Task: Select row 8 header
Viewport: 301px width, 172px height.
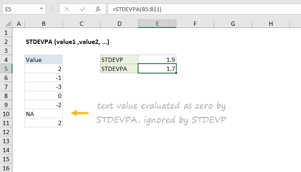Action: [x=6, y=96]
